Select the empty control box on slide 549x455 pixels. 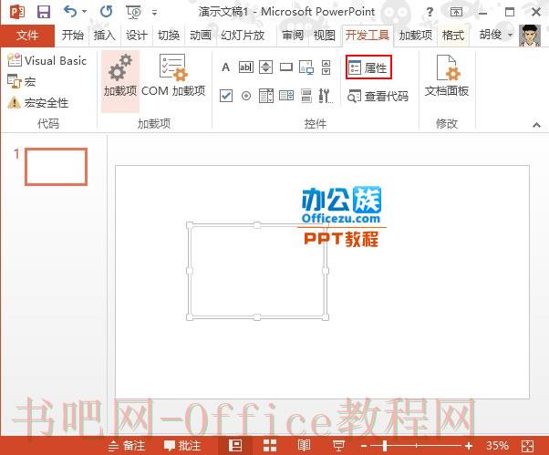[257, 271]
